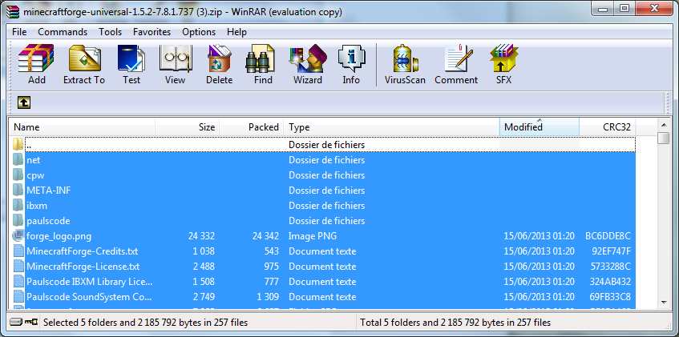679x337 pixels.
Task: Click size value 24 332
Action: [201, 236]
